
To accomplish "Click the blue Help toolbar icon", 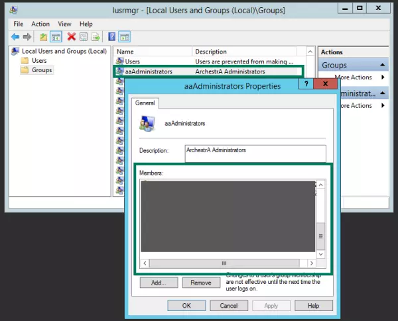I will point(112,36).
